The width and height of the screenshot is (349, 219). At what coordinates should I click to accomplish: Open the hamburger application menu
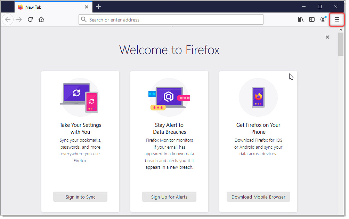pos(337,19)
